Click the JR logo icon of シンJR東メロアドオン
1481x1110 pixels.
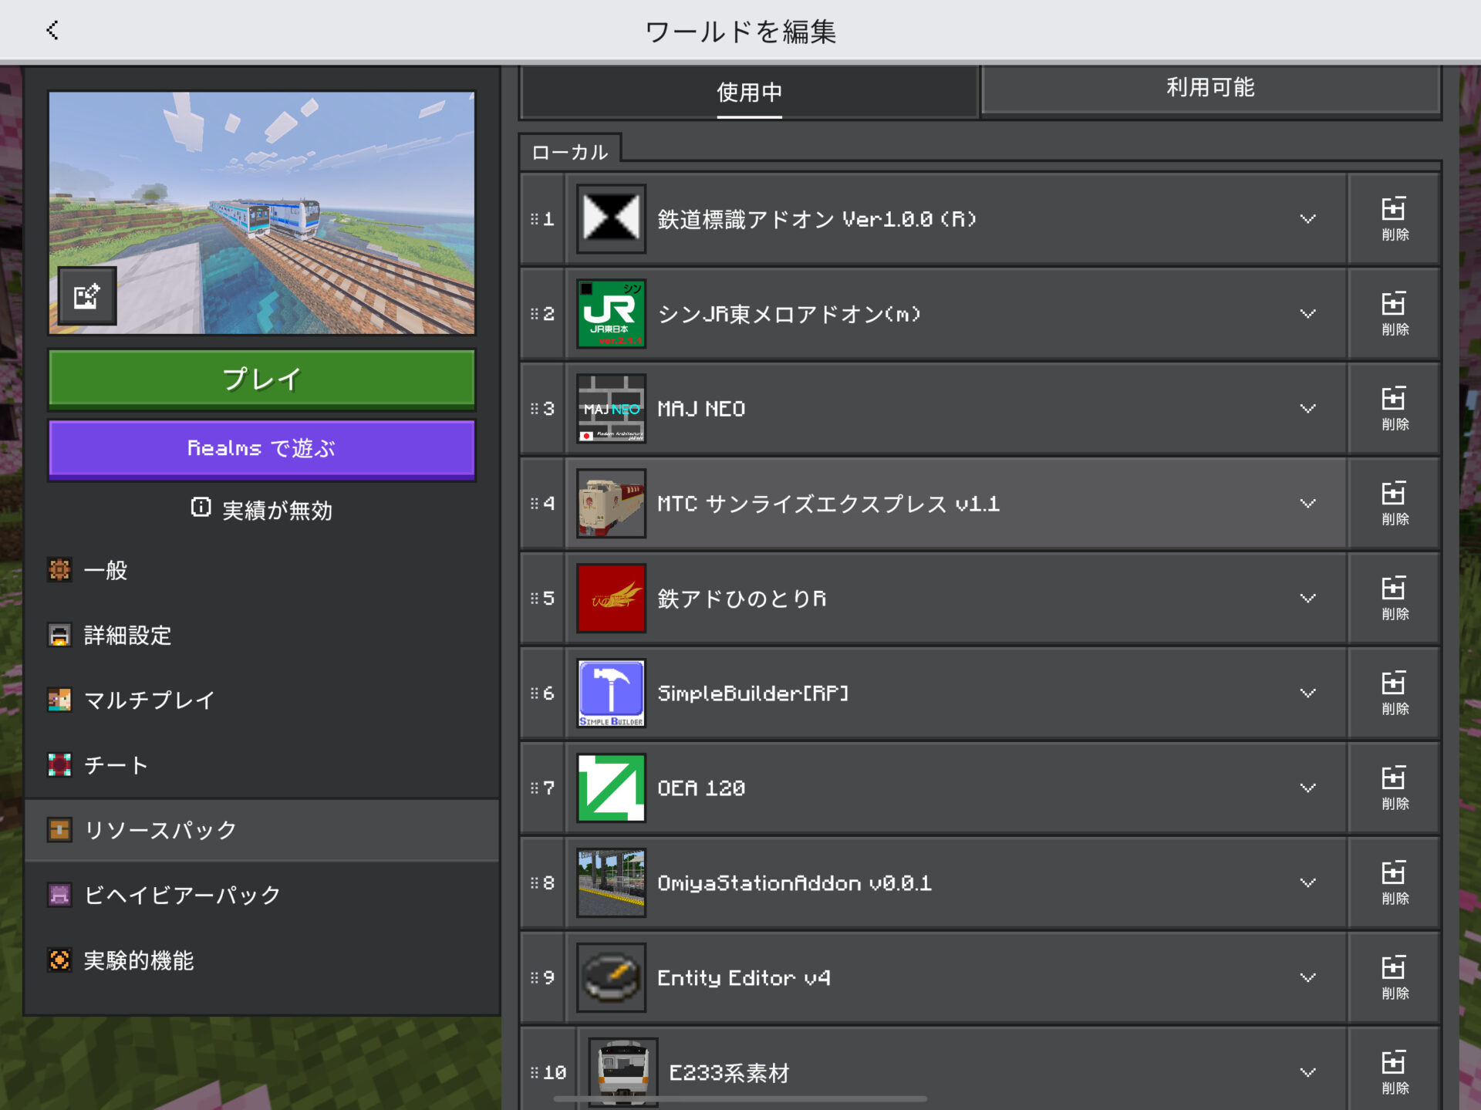pyautogui.click(x=611, y=314)
